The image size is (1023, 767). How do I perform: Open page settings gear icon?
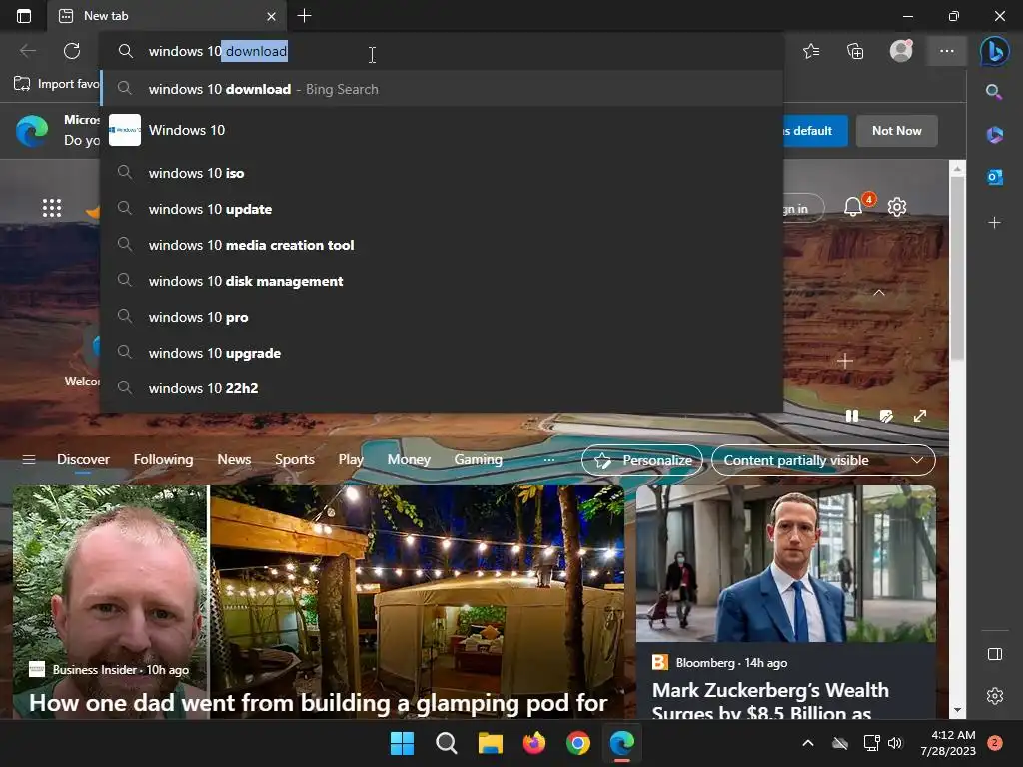pyautogui.click(x=897, y=207)
